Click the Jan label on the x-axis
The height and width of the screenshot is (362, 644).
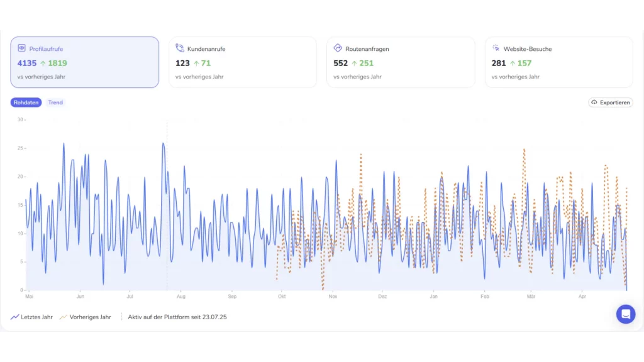434,297
